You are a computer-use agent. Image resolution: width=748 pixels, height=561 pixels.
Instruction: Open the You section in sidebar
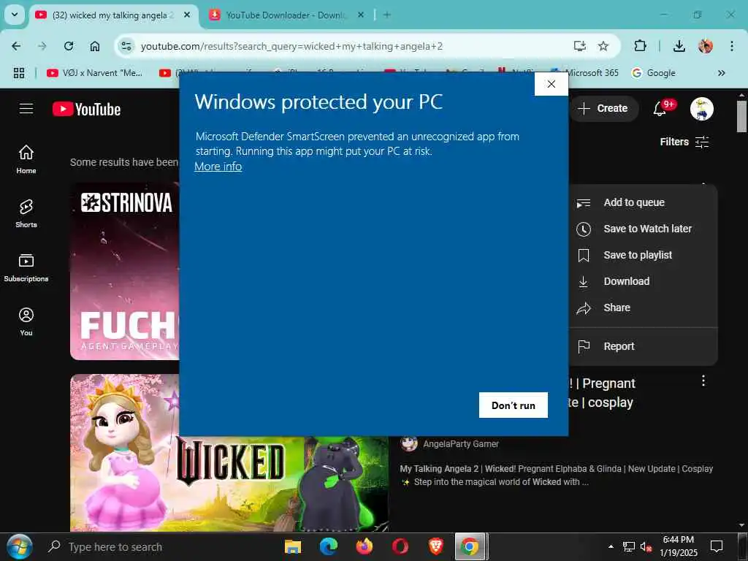point(26,321)
